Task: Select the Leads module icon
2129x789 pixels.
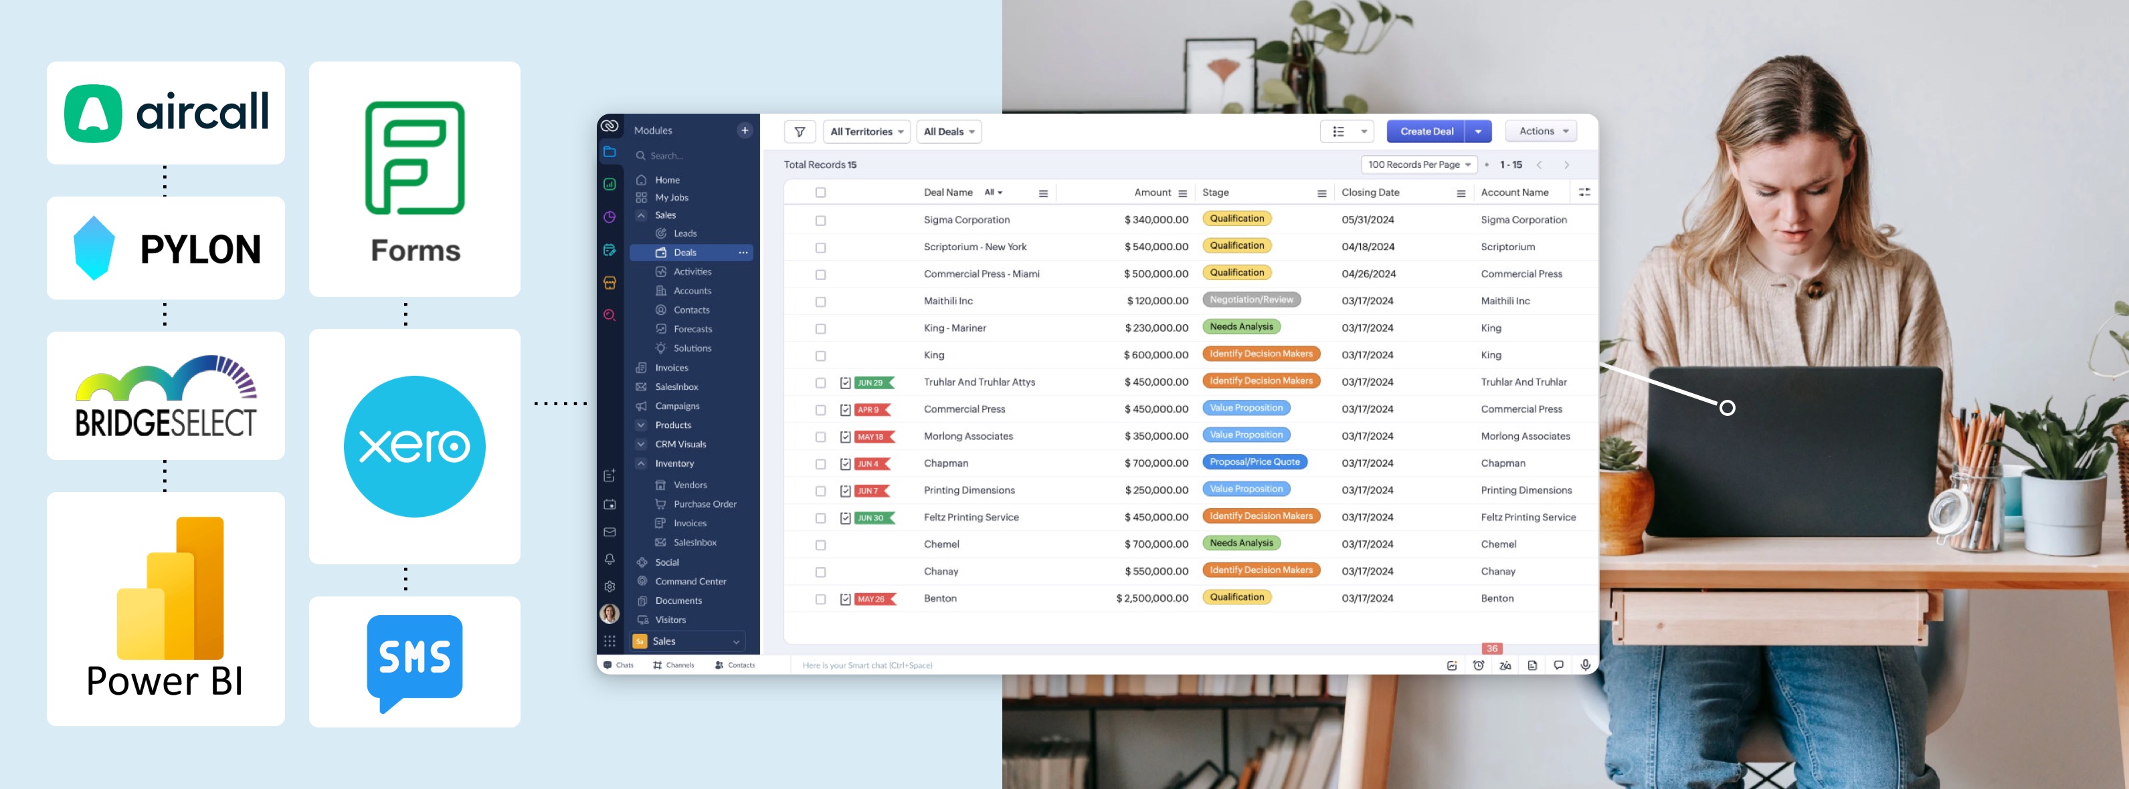Action: pos(661,233)
